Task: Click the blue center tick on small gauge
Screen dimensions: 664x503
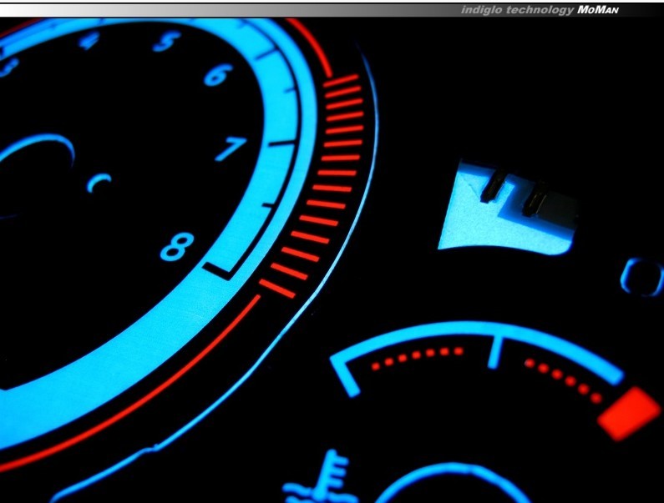Action: [494, 351]
